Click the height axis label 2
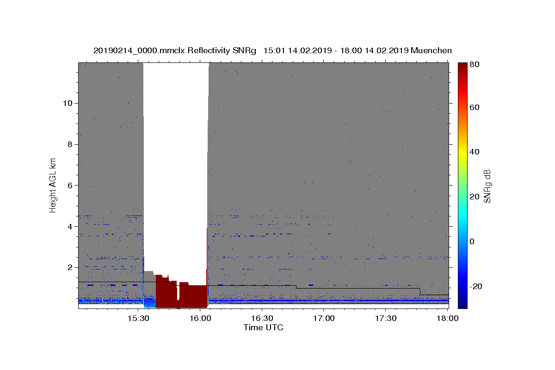 point(70,268)
